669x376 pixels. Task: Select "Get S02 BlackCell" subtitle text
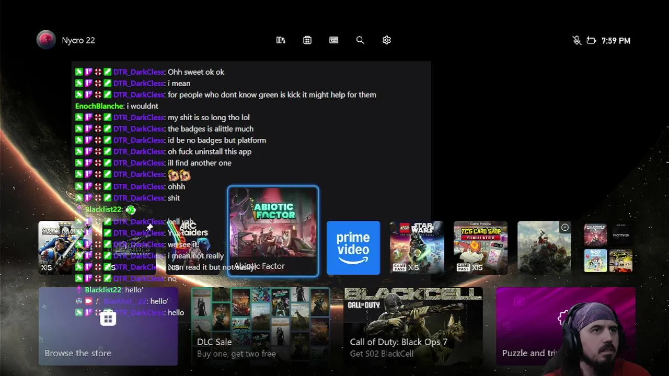pyautogui.click(x=382, y=354)
